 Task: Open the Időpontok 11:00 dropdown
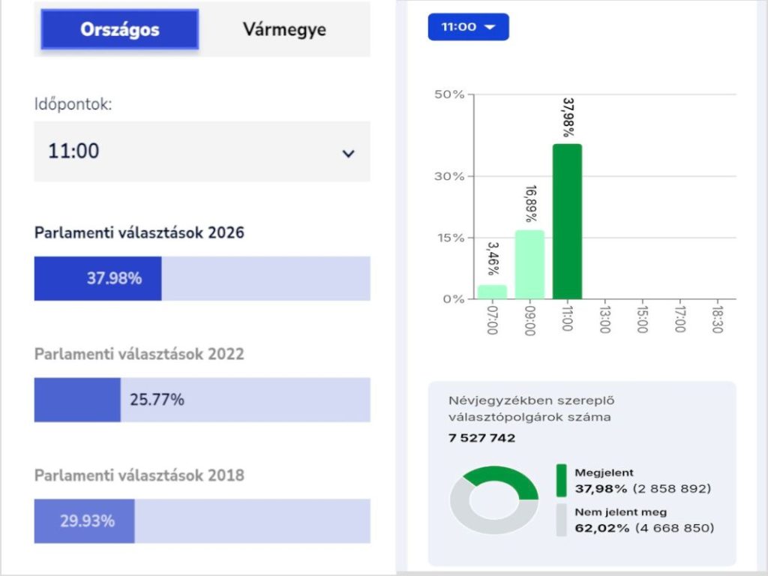(x=201, y=151)
